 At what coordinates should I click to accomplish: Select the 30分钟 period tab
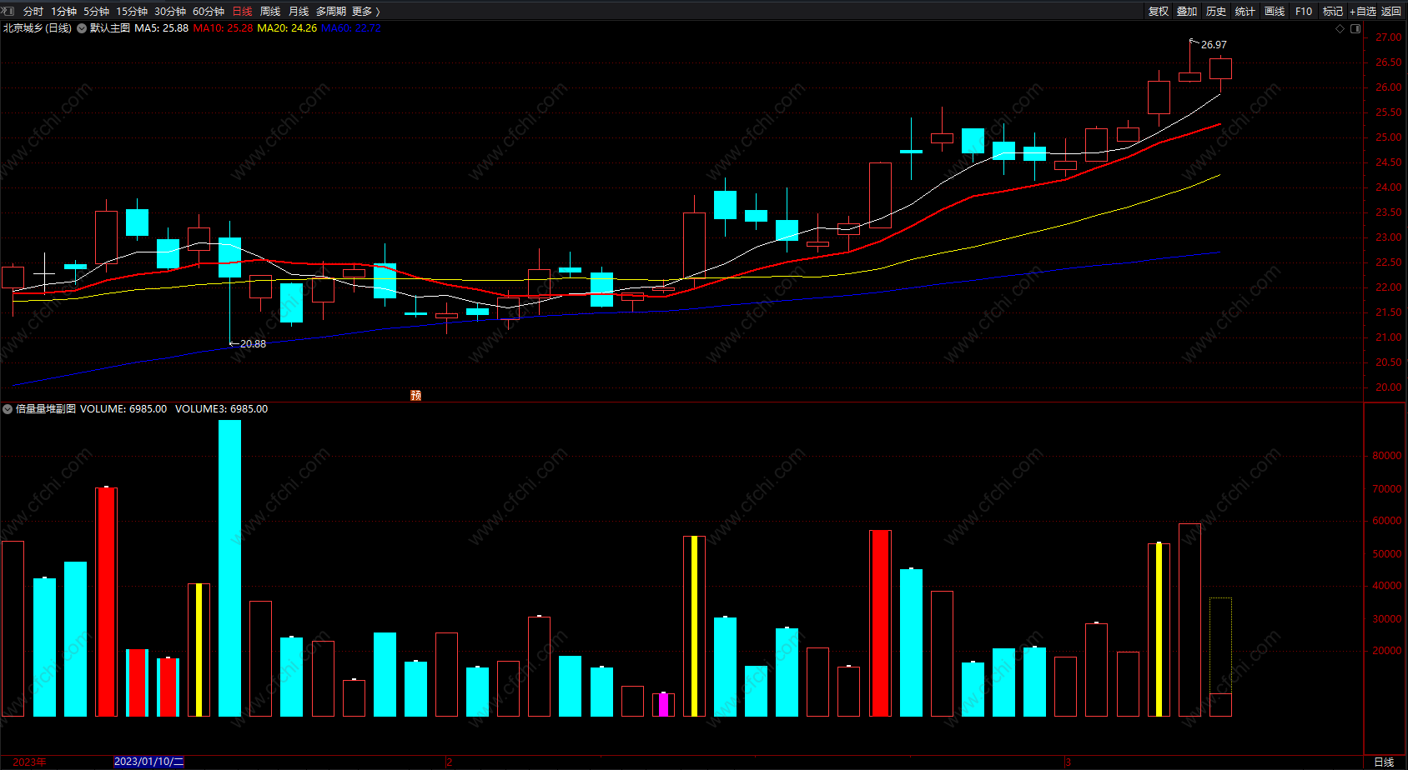[170, 11]
